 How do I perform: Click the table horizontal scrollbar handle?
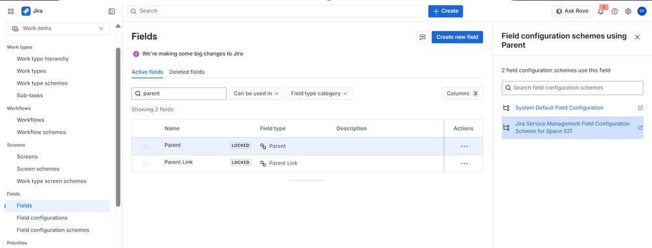click(x=307, y=180)
